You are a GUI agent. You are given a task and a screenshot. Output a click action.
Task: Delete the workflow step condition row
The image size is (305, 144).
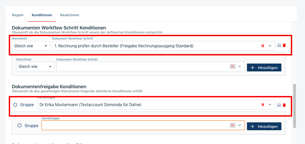coord(284,46)
